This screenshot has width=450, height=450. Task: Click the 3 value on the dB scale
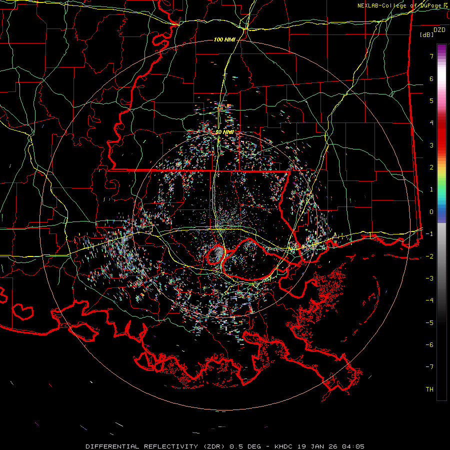(x=431, y=145)
